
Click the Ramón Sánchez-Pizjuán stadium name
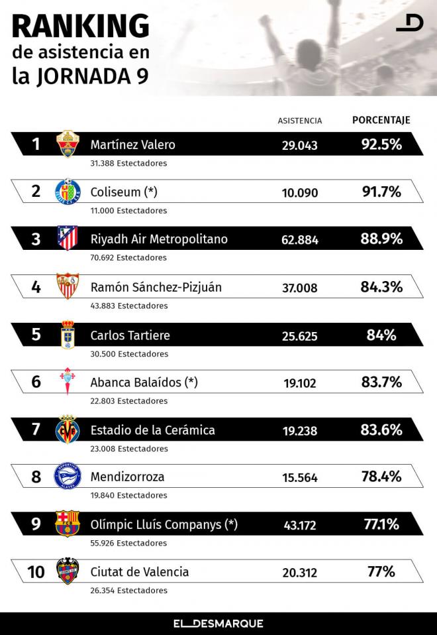tap(156, 287)
